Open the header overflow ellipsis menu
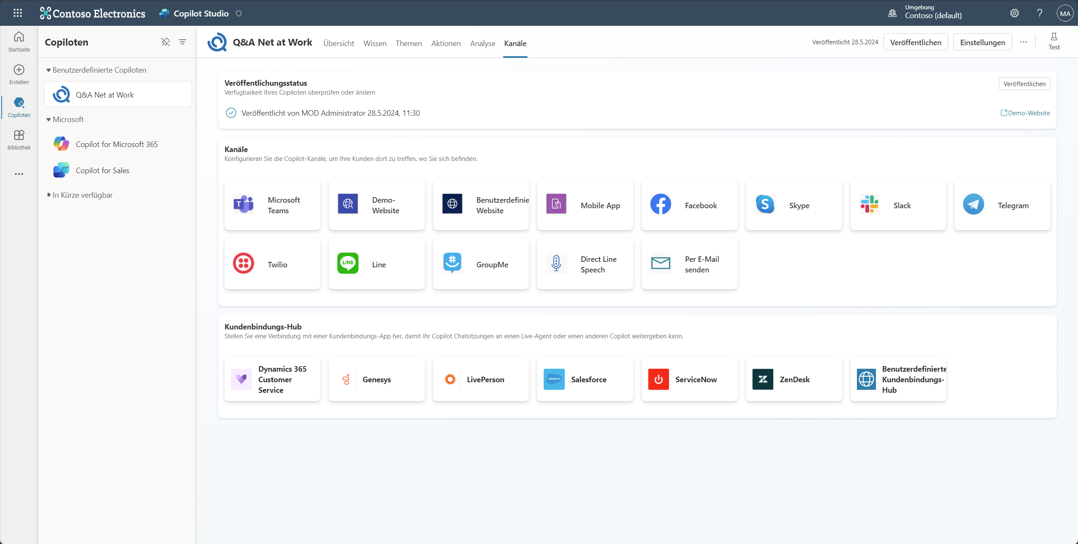 click(x=1023, y=42)
